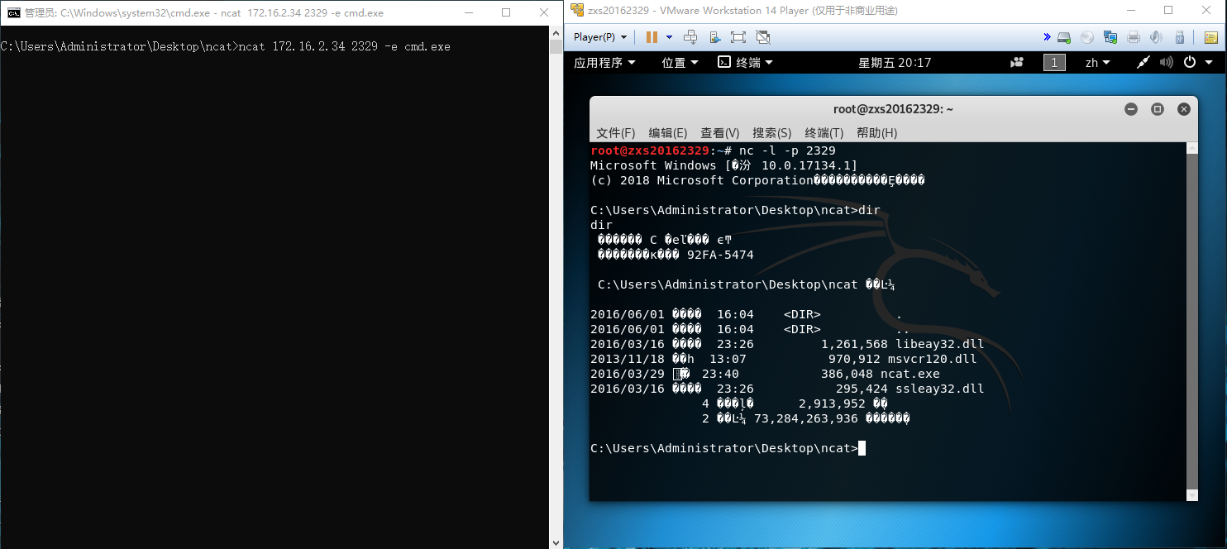Open the Player(P) menu in VMware
Viewport: 1227px width, 549px height.
(x=600, y=37)
